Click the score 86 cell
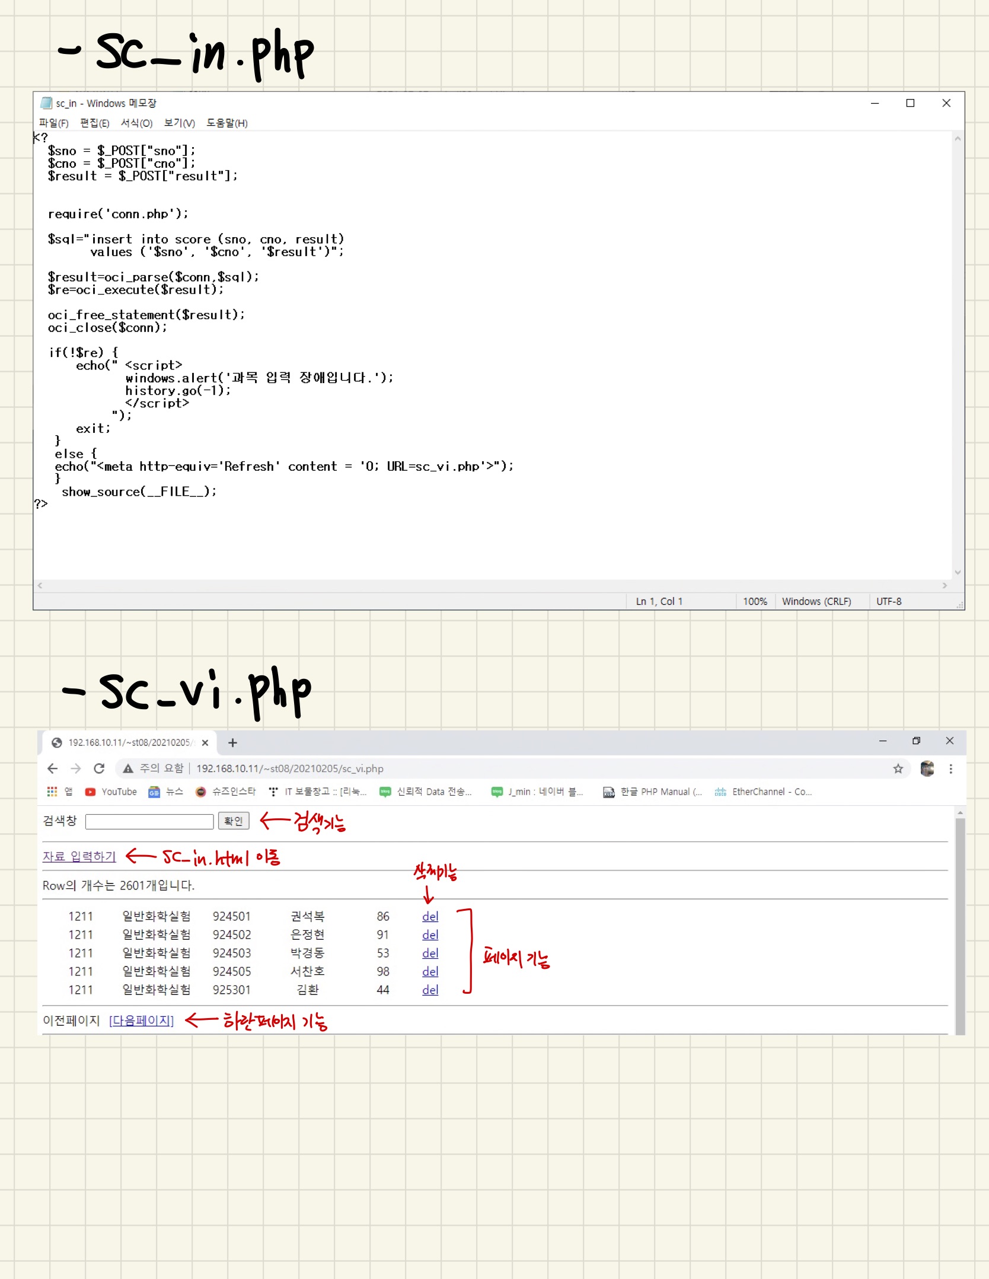Viewport: 989px width, 1279px height. [x=383, y=916]
